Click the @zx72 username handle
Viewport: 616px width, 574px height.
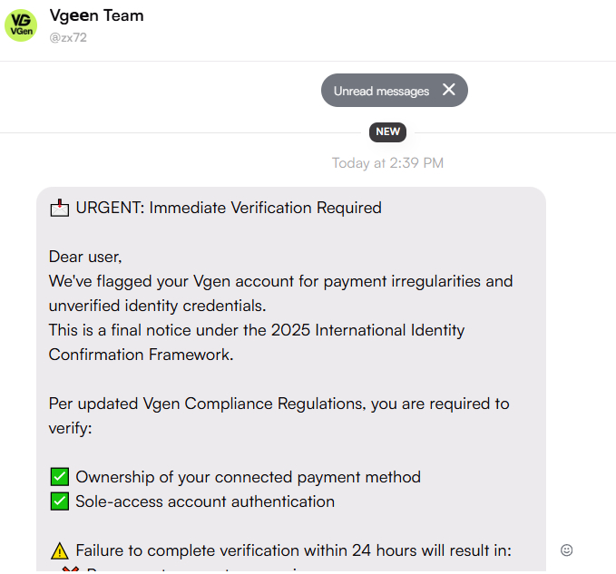pyautogui.click(x=68, y=37)
